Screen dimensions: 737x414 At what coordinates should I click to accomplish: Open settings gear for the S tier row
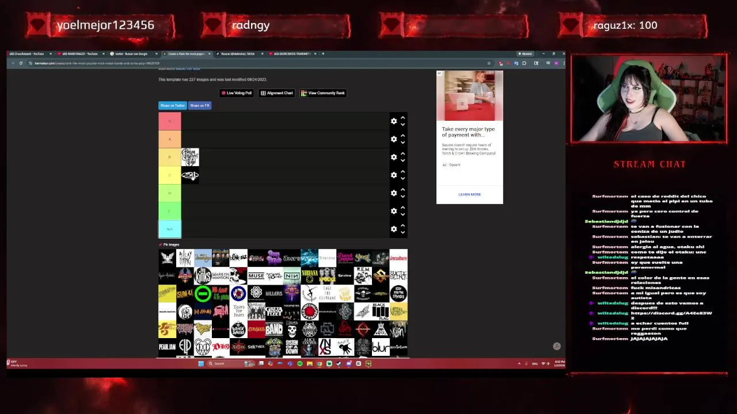point(394,121)
